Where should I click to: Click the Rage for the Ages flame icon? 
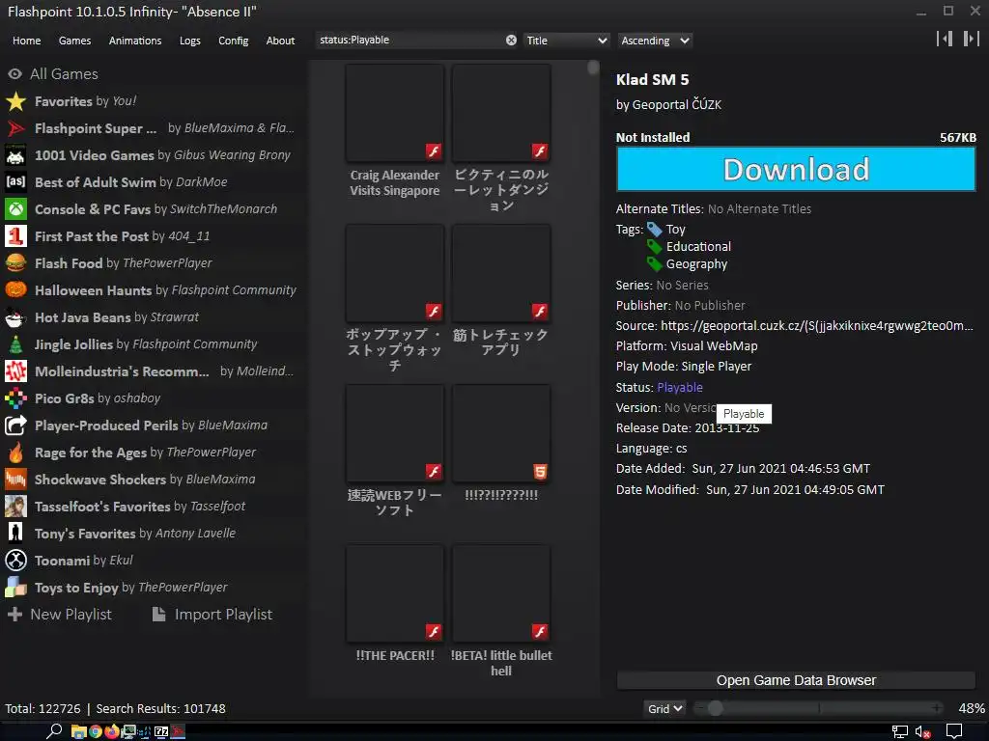click(15, 453)
